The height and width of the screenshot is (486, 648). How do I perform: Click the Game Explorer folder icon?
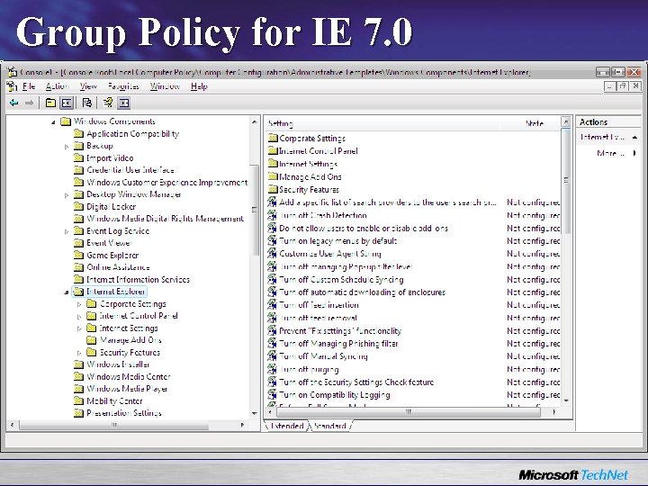pyautogui.click(x=78, y=255)
